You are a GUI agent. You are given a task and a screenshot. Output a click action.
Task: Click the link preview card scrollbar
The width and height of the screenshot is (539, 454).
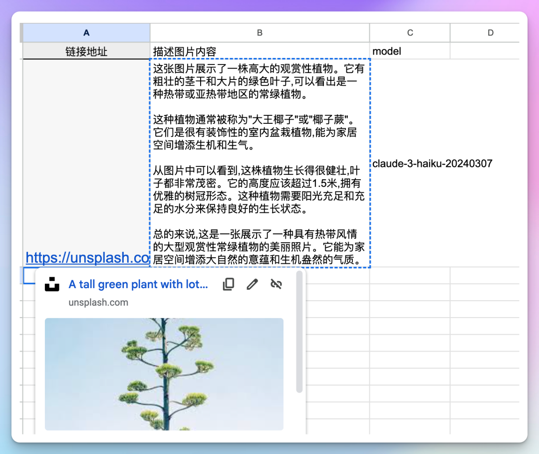(x=299, y=332)
